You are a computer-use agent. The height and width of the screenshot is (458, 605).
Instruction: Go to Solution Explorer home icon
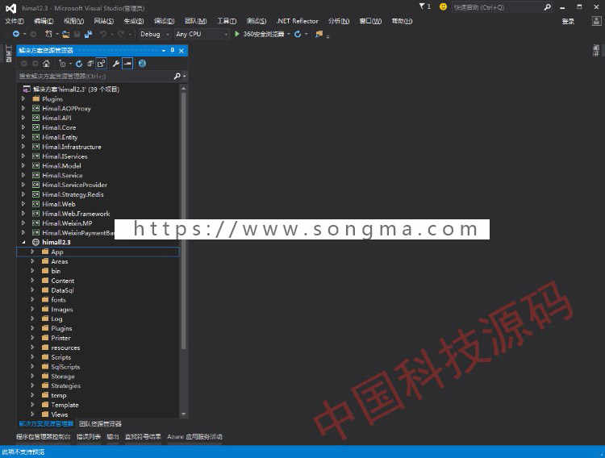[x=46, y=64]
